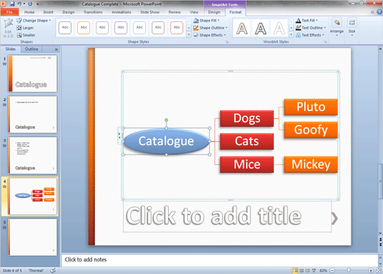Viewport: 383px width, 274px height.
Task: Adjust the zoom slider handle
Action: [348, 270]
